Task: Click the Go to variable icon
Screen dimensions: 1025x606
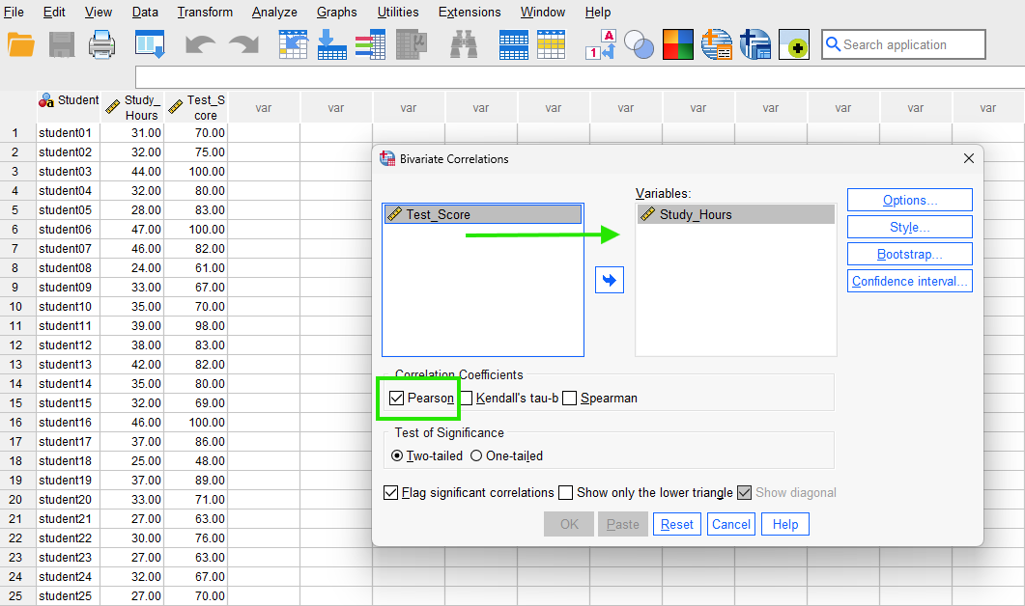Action: tap(331, 44)
